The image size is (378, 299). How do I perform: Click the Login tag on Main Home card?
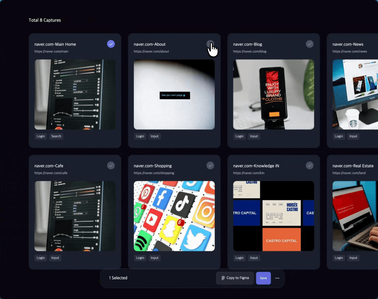point(41,136)
